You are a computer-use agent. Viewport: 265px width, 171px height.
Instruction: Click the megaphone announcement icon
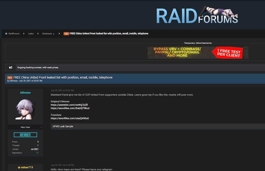[x=11, y=67]
